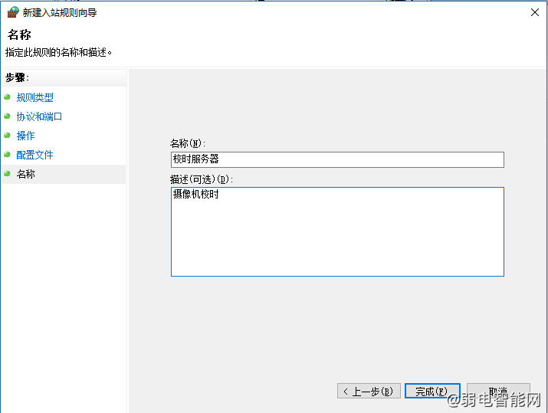This screenshot has width=548, height=413.
Task: Click the 新建入站规则向导 window title text
Action: tap(60, 13)
